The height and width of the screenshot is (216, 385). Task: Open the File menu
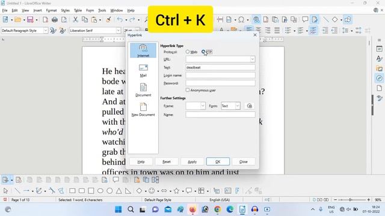pyautogui.click(x=5, y=10)
